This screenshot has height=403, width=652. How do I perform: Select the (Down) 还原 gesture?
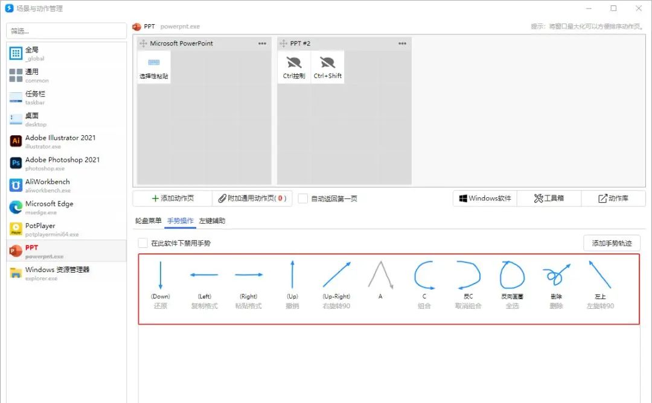tap(161, 285)
